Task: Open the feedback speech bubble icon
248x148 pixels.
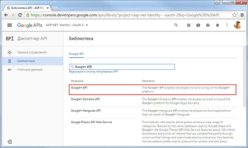Action: click(198, 25)
